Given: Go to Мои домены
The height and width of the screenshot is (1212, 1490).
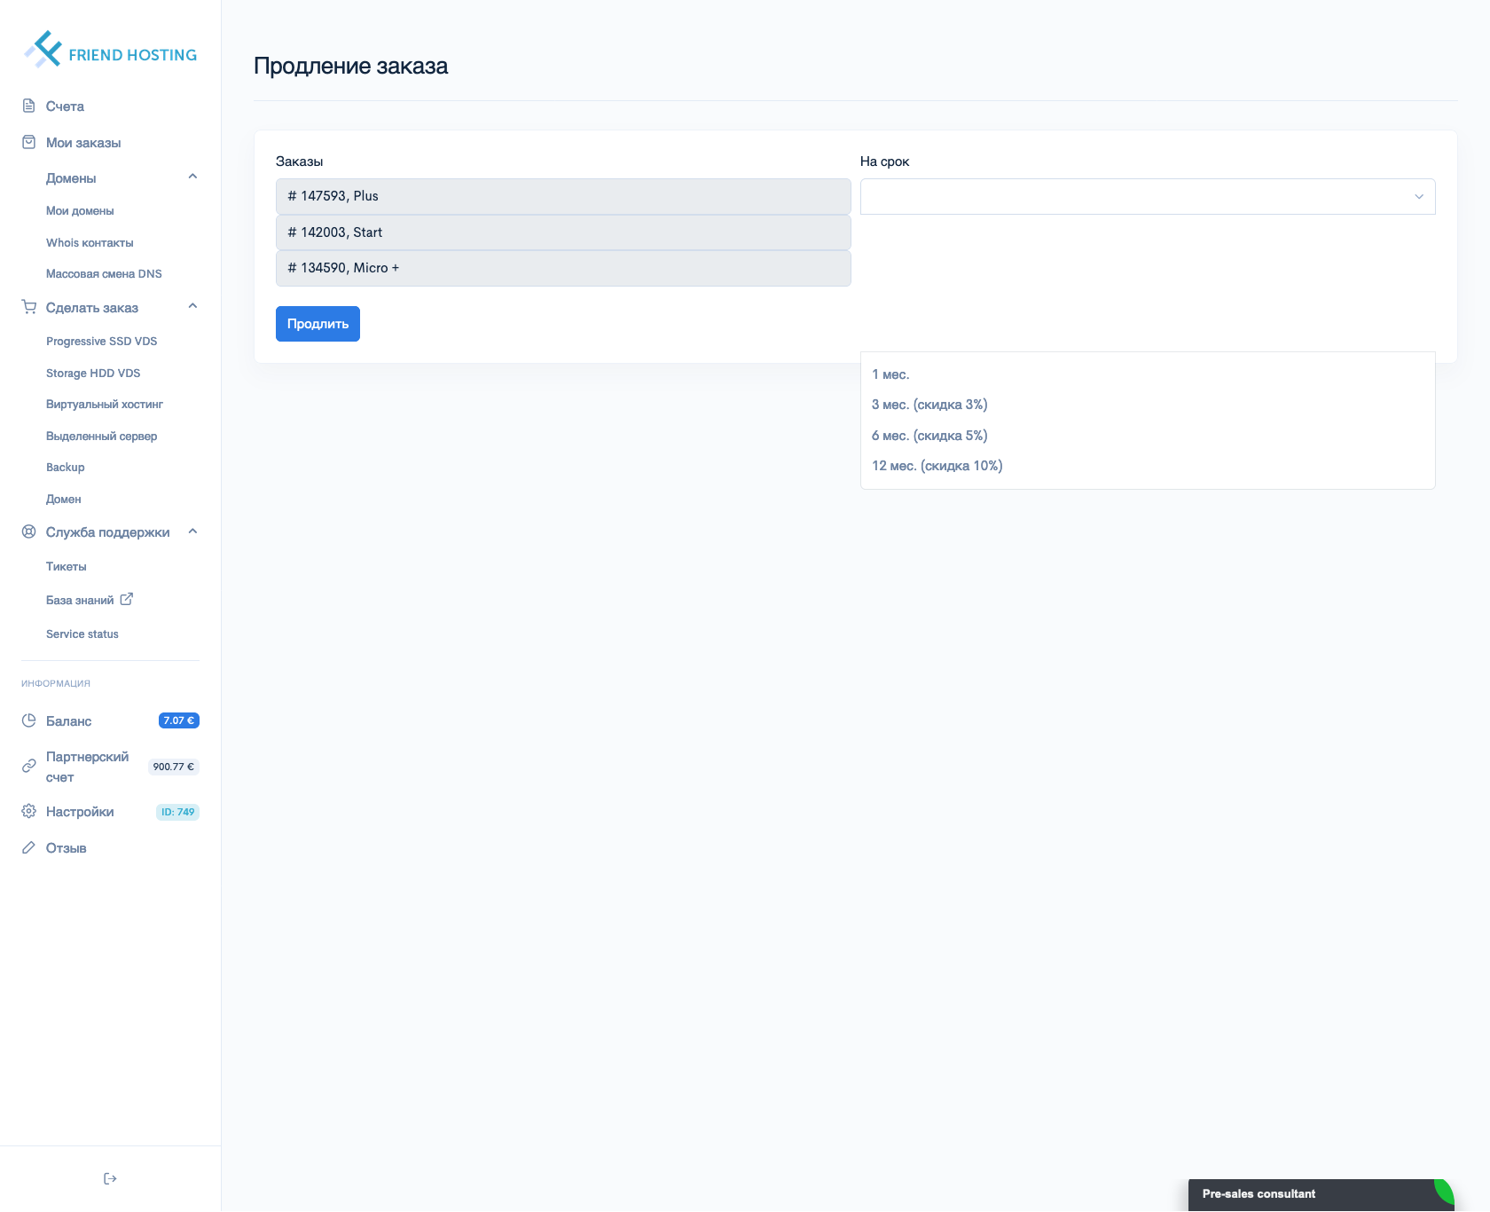Looking at the screenshot, I should click(80, 211).
